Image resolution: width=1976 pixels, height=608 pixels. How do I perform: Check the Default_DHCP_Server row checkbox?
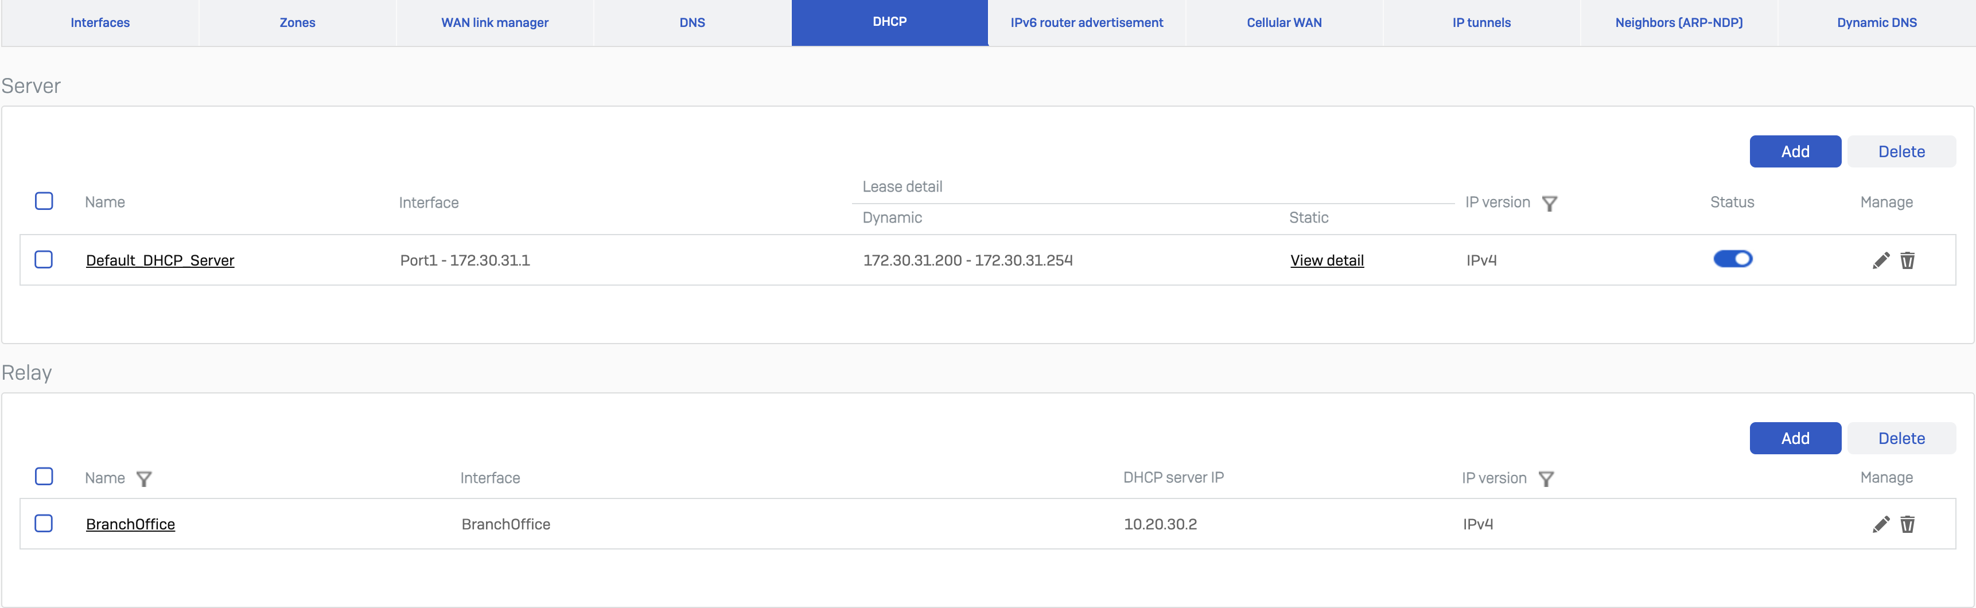click(x=44, y=260)
